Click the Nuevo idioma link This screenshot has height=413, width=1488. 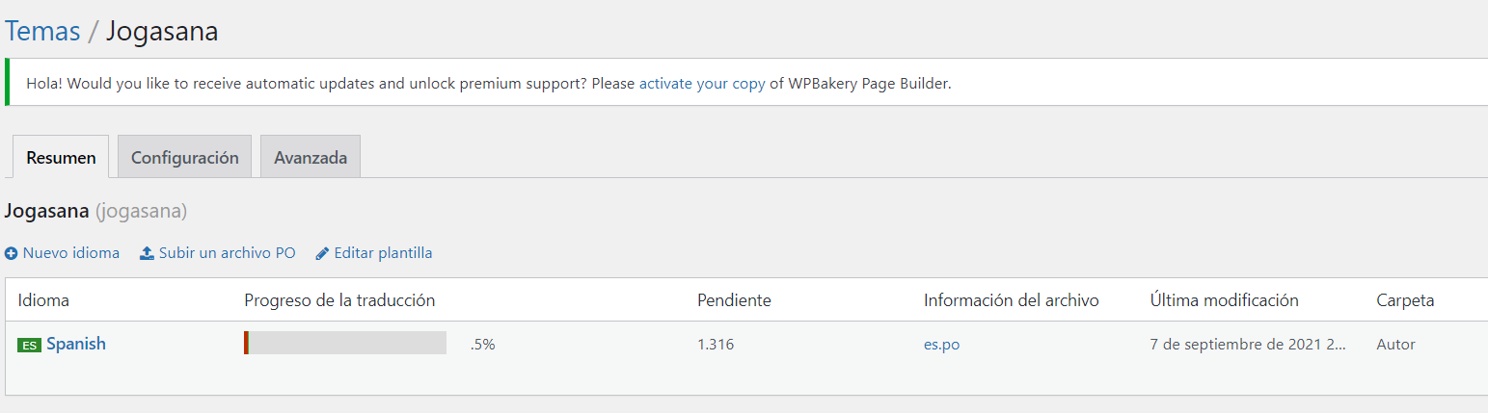pyautogui.click(x=71, y=253)
